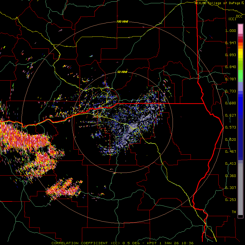Click the DCC label above color scale
The height and width of the screenshot is (245, 245).
tap(239, 16)
